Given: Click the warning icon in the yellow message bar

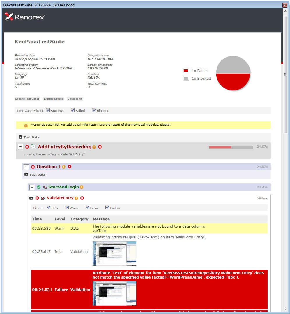Looking at the screenshot, I should click(x=26, y=126).
